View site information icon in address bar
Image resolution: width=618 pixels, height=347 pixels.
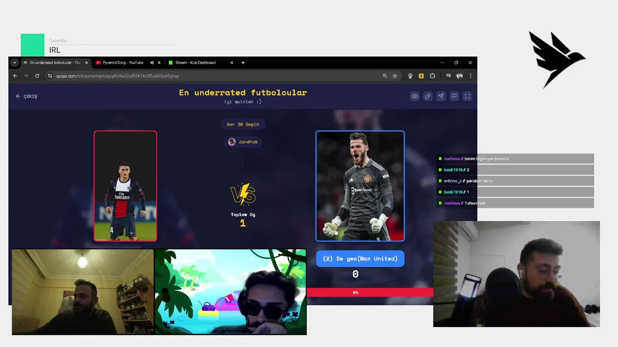(50, 76)
